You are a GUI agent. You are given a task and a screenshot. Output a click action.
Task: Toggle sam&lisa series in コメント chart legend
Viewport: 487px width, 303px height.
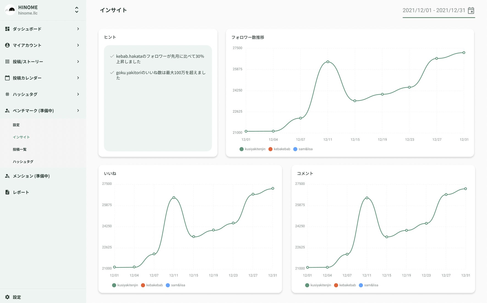point(368,285)
